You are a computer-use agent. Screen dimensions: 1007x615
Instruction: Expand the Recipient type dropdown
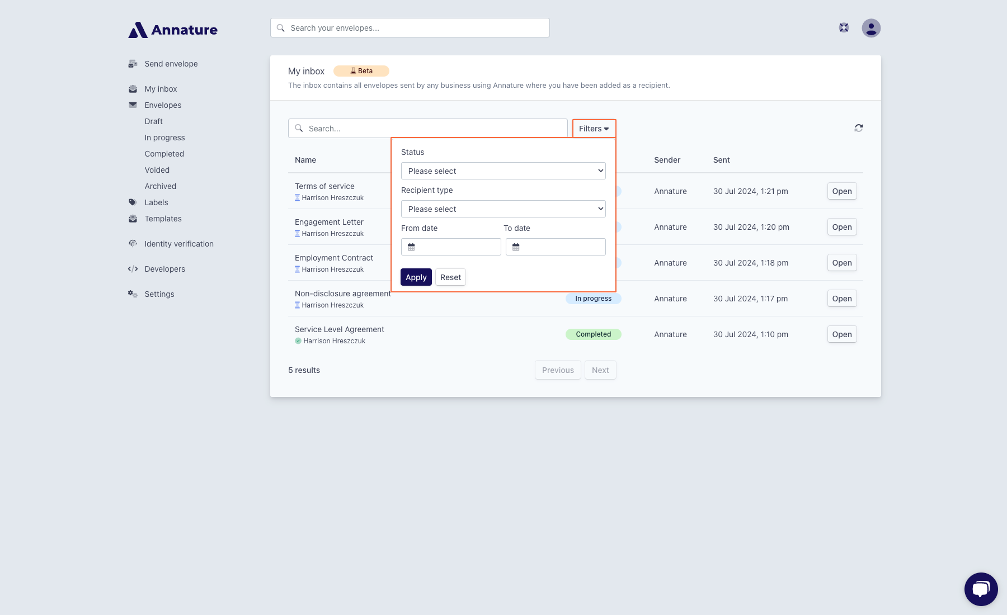pos(503,209)
